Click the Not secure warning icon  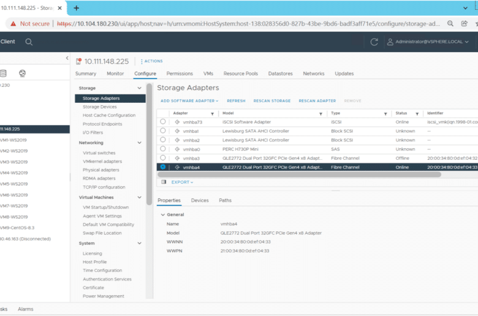(x=13, y=24)
